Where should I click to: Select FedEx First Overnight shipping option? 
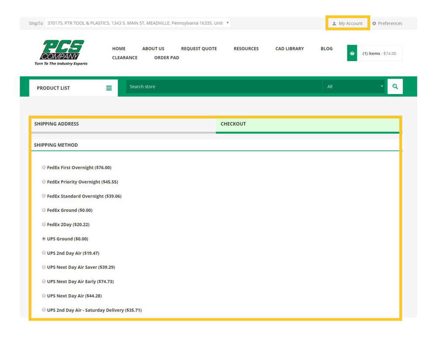[x=44, y=167]
